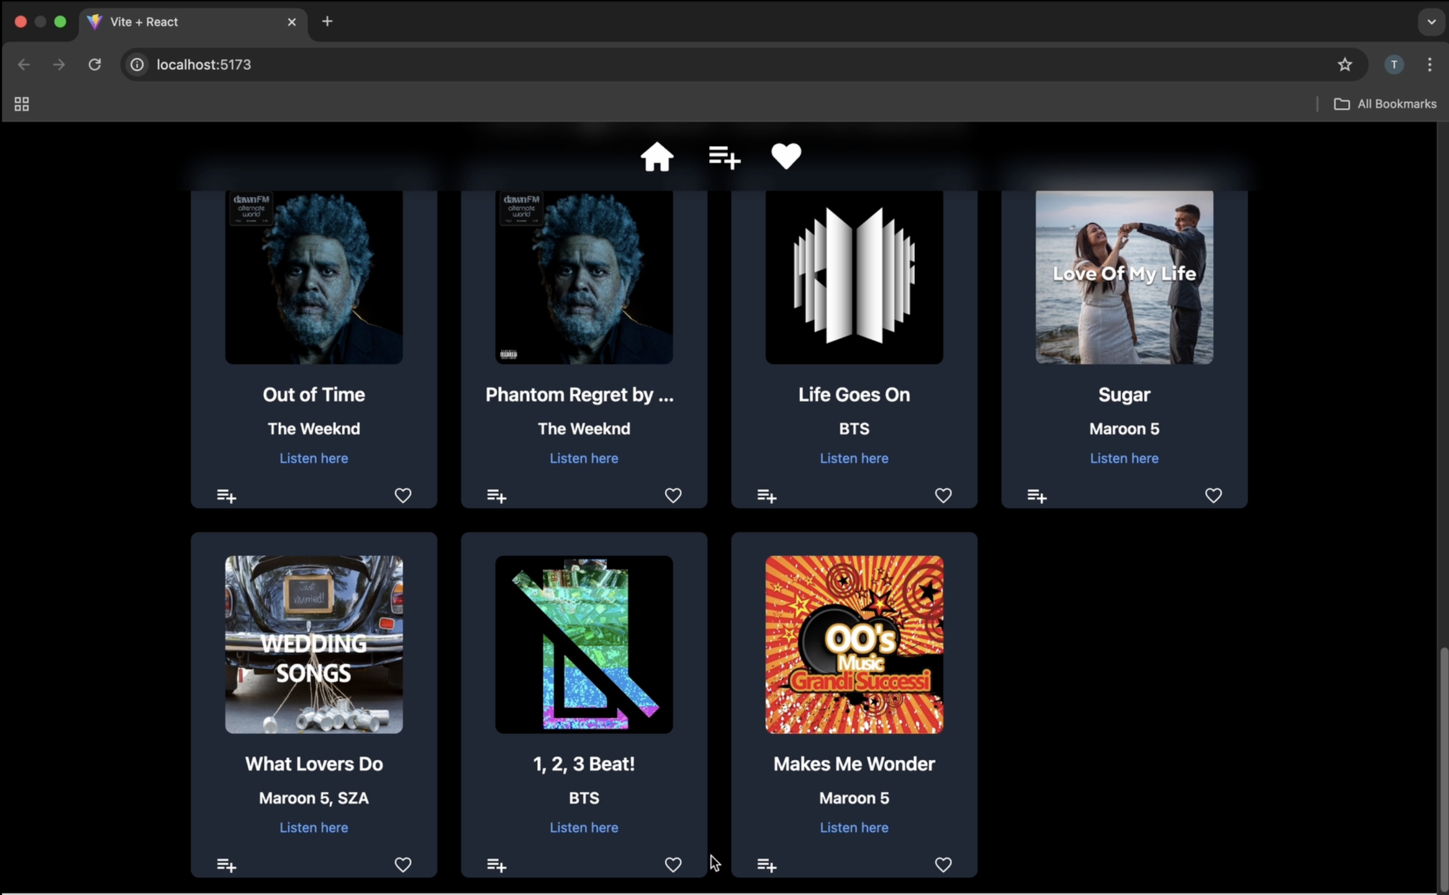Open playlist page from top navigation
This screenshot has width=1449, height=895.
point(724,157)
